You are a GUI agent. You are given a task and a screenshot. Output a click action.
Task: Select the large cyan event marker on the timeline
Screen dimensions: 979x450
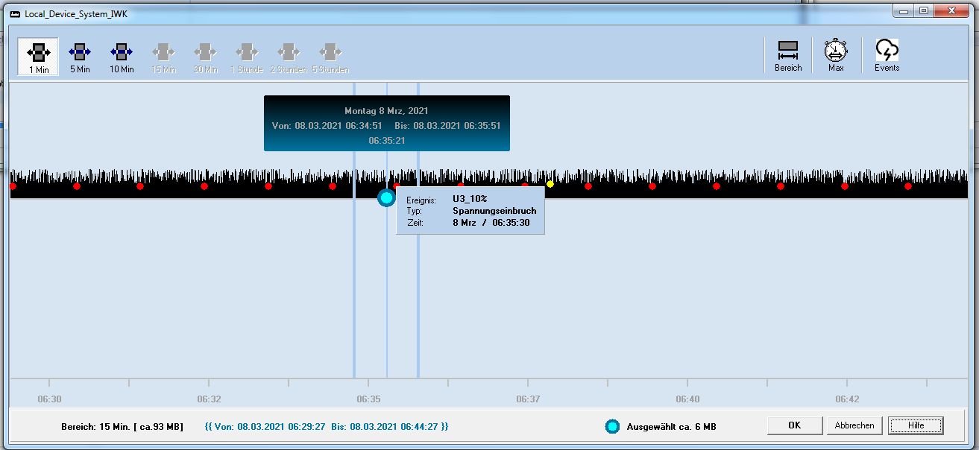click(386, 197)
